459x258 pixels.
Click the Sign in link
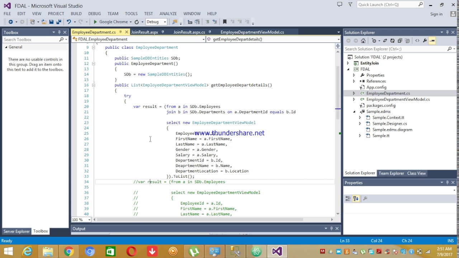coord(436,14)
